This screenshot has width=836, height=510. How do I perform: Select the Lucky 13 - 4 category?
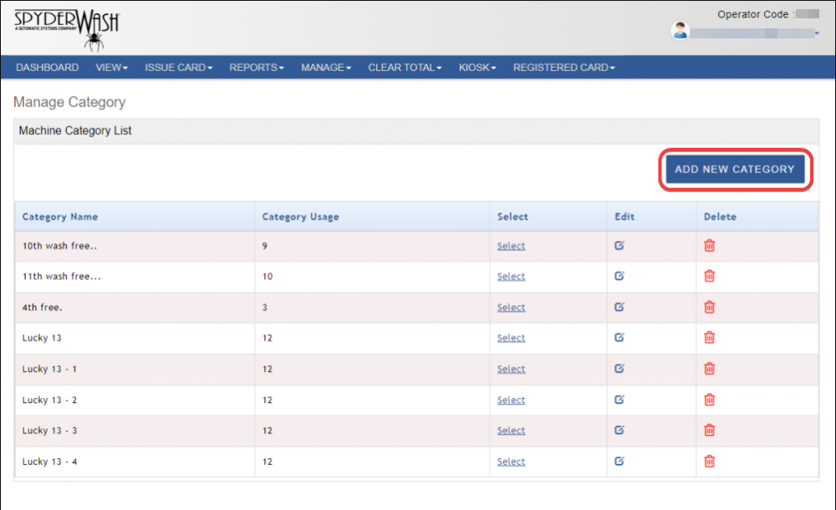(x=511, y=461)
